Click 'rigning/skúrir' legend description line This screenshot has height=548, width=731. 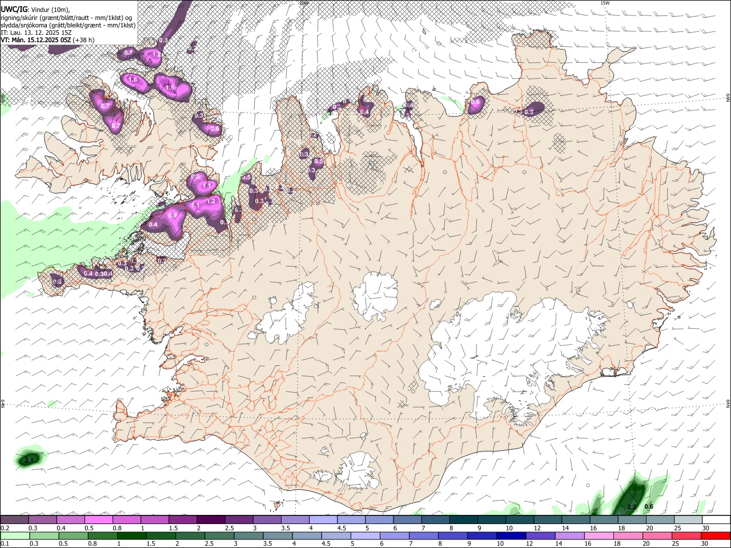[67, 17]
